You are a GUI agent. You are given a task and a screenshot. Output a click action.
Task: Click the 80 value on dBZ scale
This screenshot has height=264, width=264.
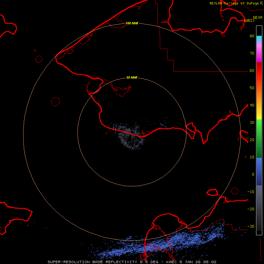[252, 36]
